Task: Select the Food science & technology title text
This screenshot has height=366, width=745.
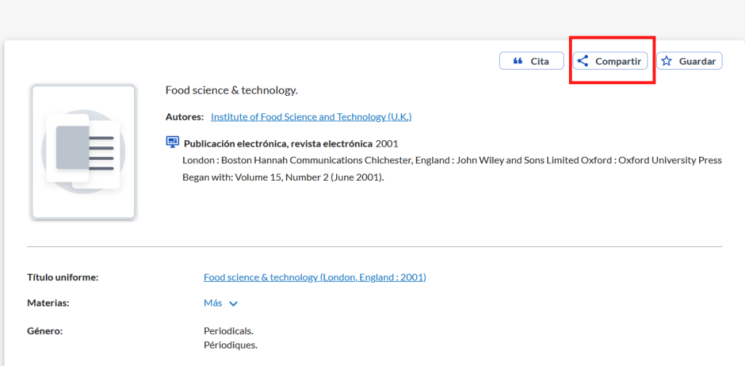Action: tap(231, 90)
